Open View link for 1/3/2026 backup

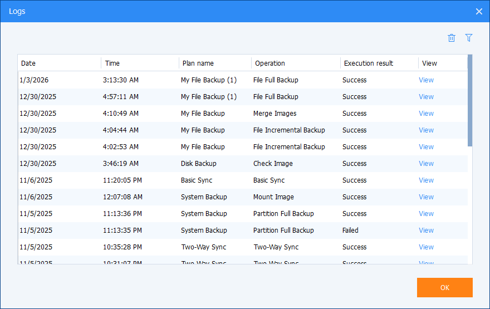pyautogui.click(x=426, y=80)
